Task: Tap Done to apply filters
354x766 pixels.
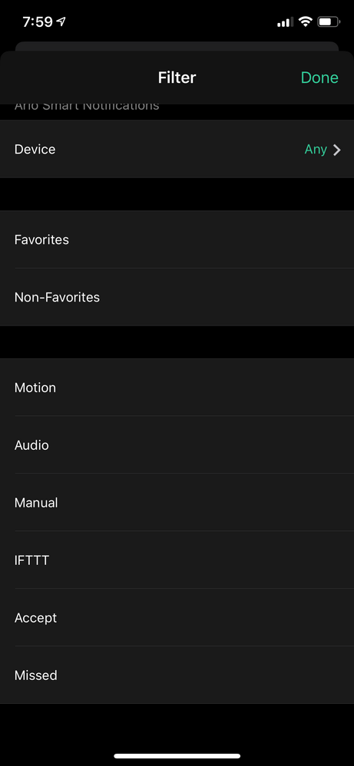Action: 319,78
